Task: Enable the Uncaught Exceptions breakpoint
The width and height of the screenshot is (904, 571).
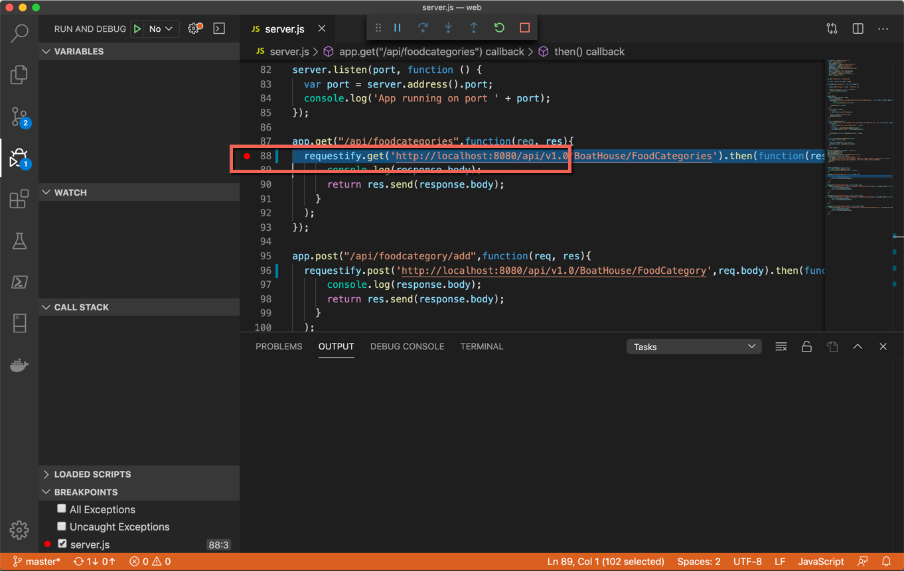Action: [62, 526]
